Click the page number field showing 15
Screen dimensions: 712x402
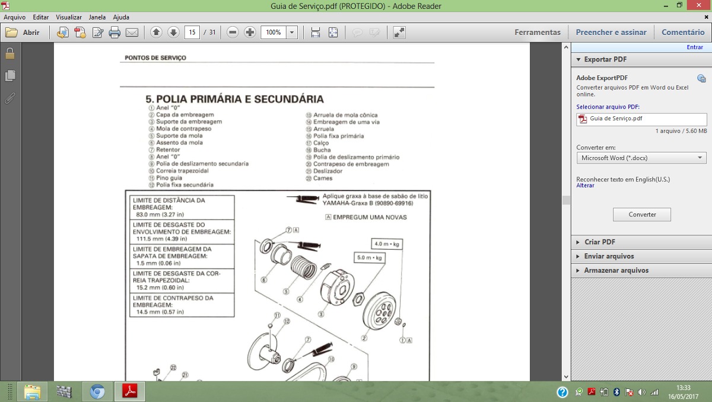(192, 33)
